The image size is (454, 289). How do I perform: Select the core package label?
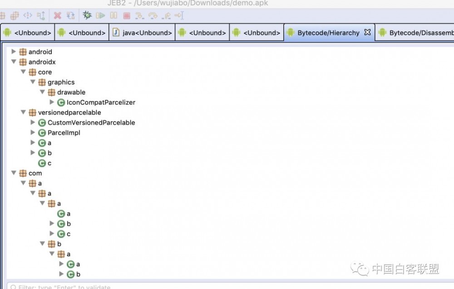pos(45,72)
